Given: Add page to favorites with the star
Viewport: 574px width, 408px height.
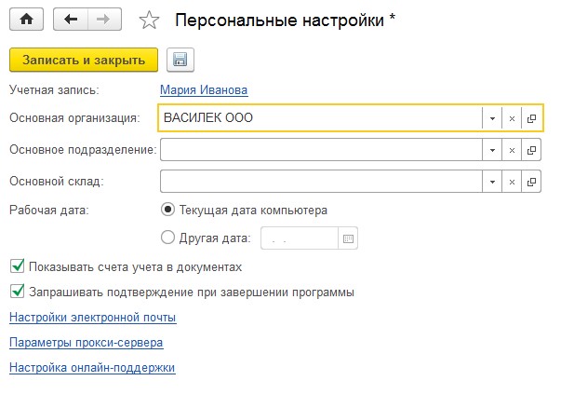Looking at the screenshot, I should pos(150,20).
